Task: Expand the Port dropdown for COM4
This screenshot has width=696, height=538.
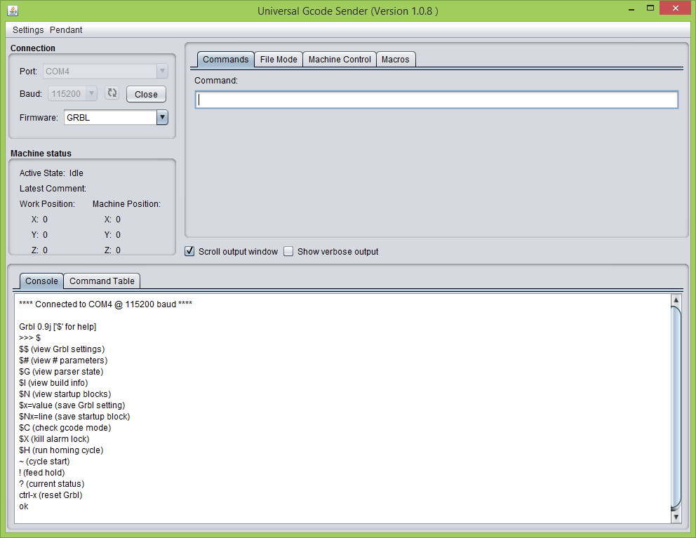Action: (x=162, y=71)
